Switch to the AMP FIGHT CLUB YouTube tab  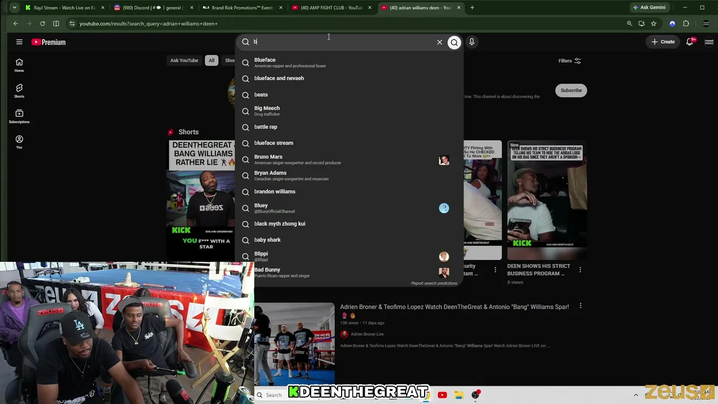(331, 8)
